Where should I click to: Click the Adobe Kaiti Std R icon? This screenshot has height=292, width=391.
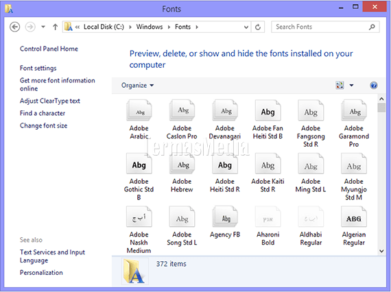pyautogui.click(x=268, y=163)
